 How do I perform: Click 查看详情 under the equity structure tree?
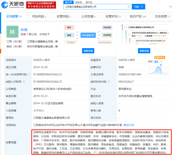[x=144, y=51]
